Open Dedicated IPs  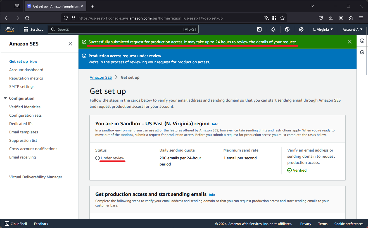[x=21, y=124]
